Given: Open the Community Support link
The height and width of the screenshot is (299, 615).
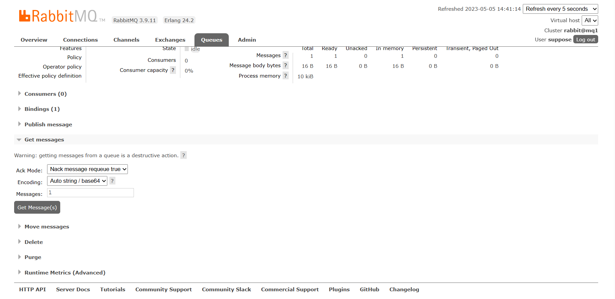Looking at the screenshot, I should point(164,289).
